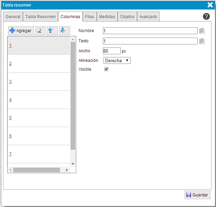Open the help question mark icon
The image size is (216, 207).
[206, 17]
